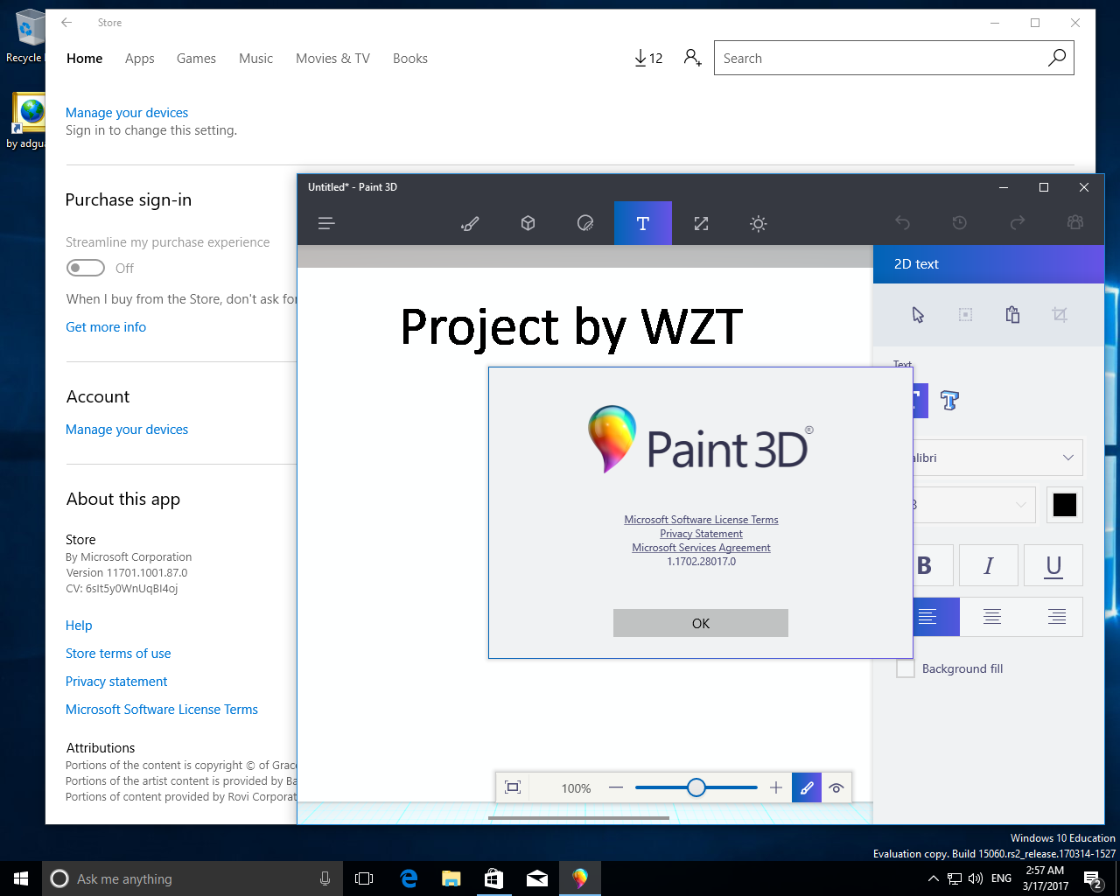Image resolution: width=1120 pixels, height=896 pixels.
Task: Click the Undo arrow in Paint 3D
Action: click(x=902, y=223)
